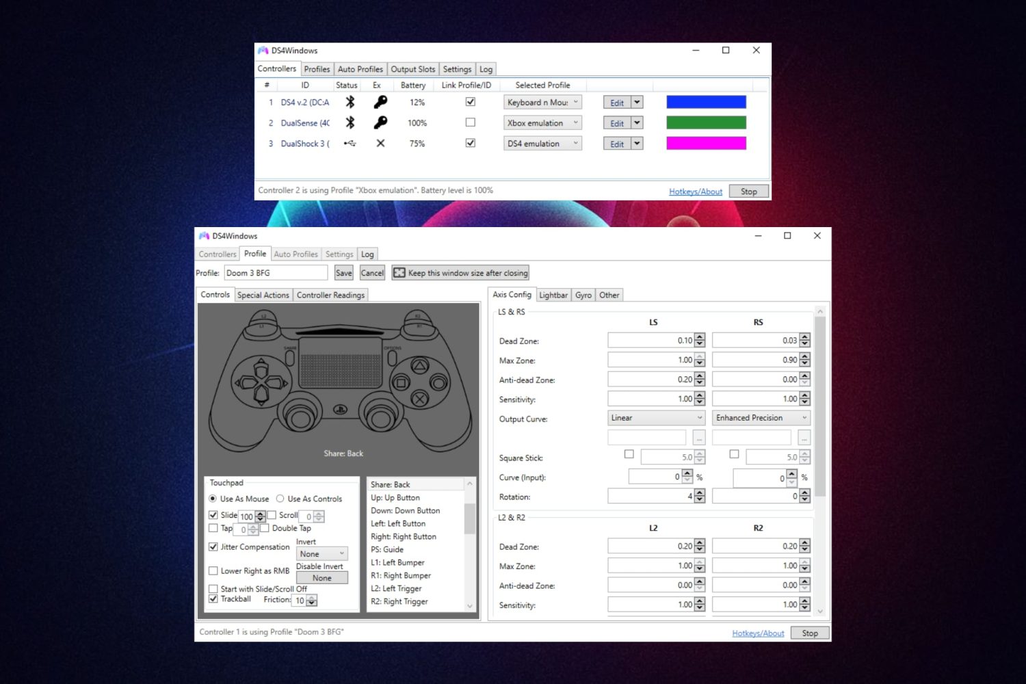Open touchpad Invert None dropdown
Screen dimensions: 1026x684
coord(322,554)
